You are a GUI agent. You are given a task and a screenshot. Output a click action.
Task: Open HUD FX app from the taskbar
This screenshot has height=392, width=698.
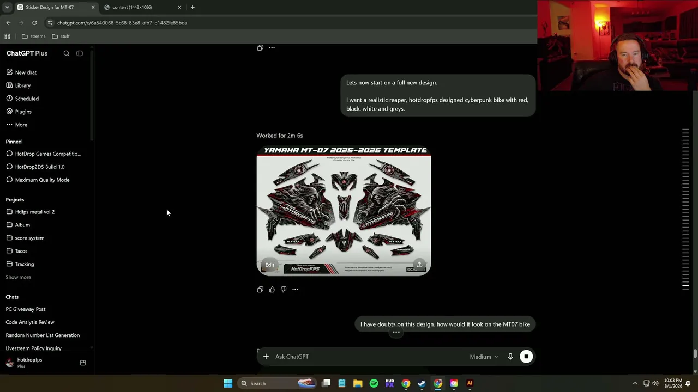pyautogui.click(x=389, y=383)
